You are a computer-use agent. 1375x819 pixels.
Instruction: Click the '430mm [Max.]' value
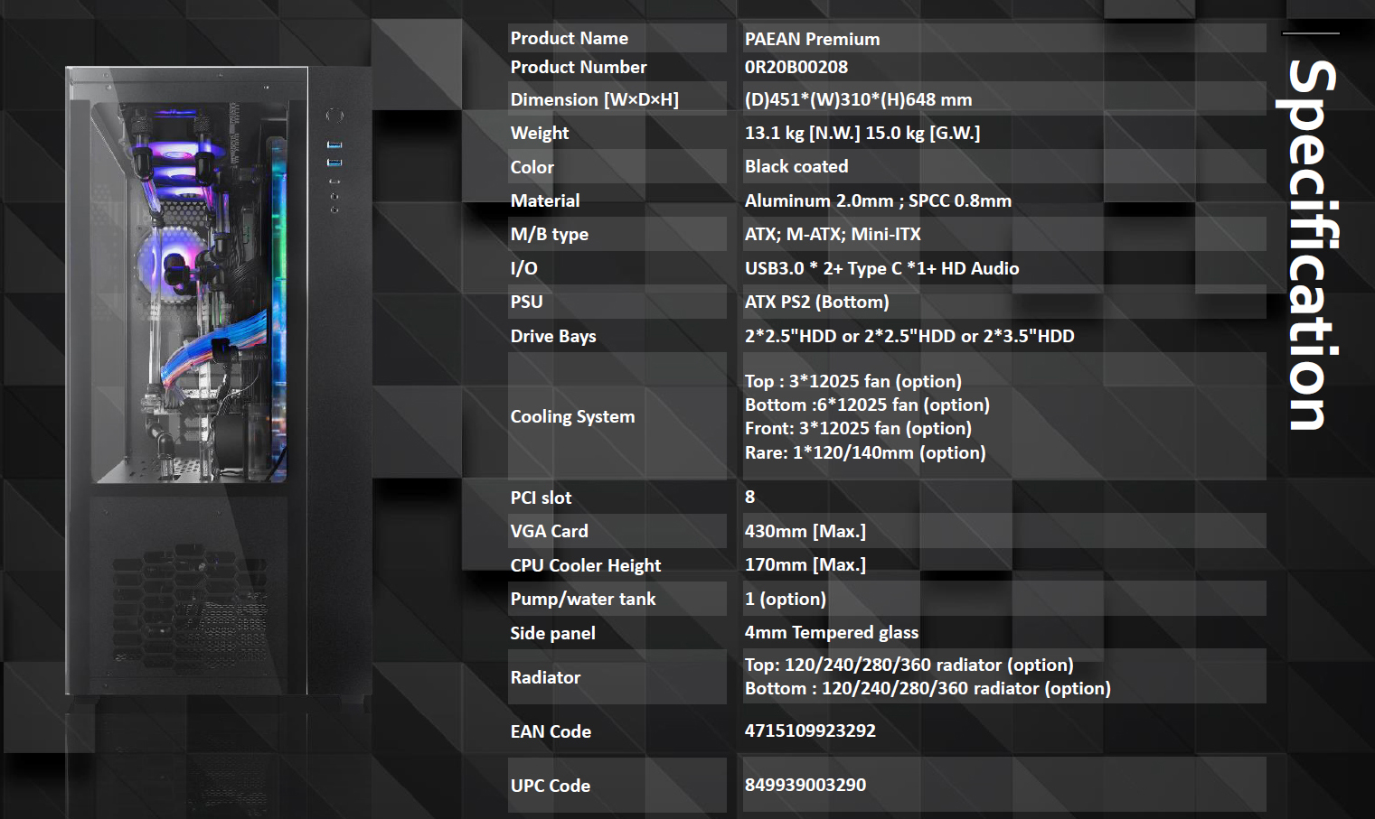coord(805,531)
